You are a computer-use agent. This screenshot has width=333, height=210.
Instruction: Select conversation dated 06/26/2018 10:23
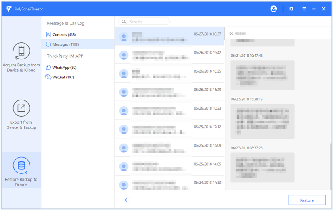[x=169, y=110]
